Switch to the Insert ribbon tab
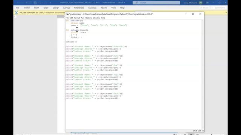This screenshot has height=135, width=241. [37, 7]
